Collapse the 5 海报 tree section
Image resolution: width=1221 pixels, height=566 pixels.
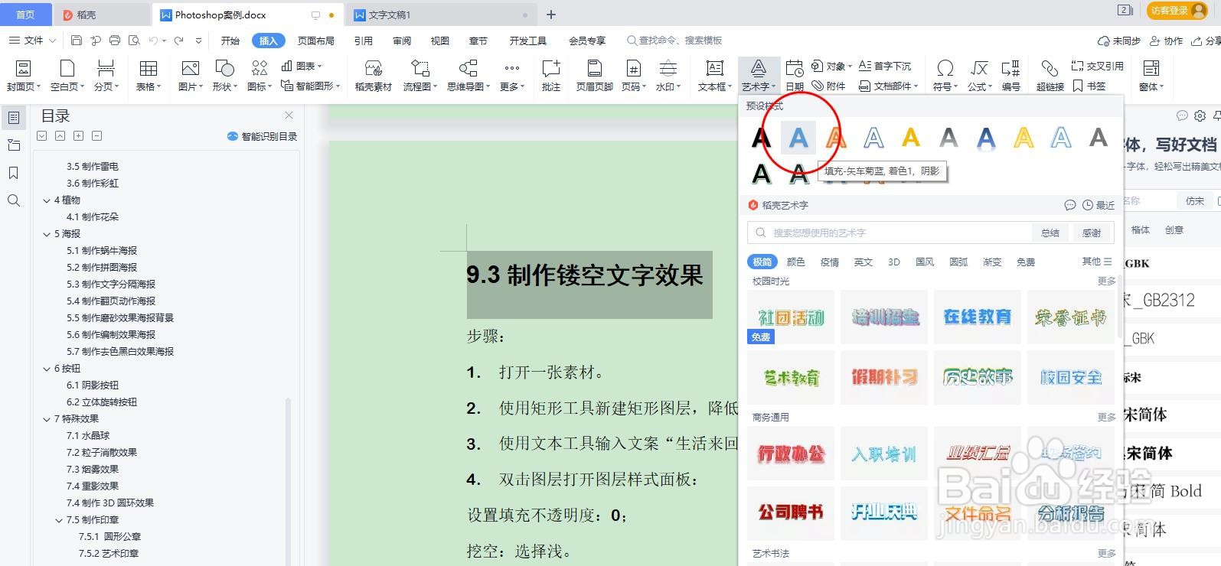pyautogui.click(x=47, y=234)
